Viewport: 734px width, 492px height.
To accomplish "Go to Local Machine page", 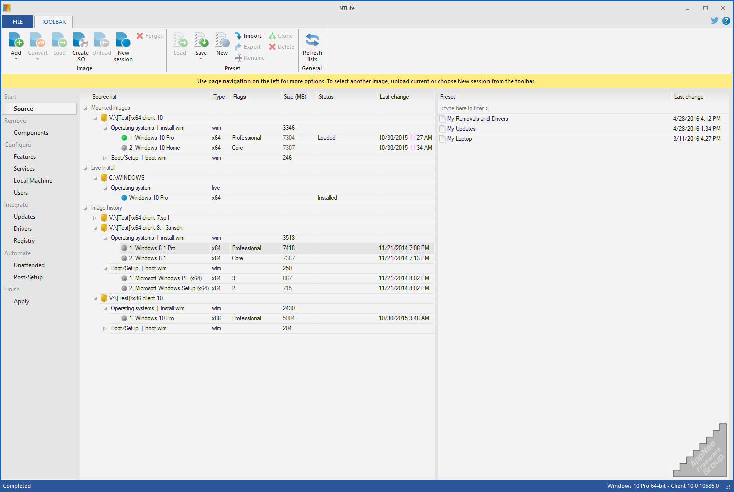I will (x=33, y=181).
